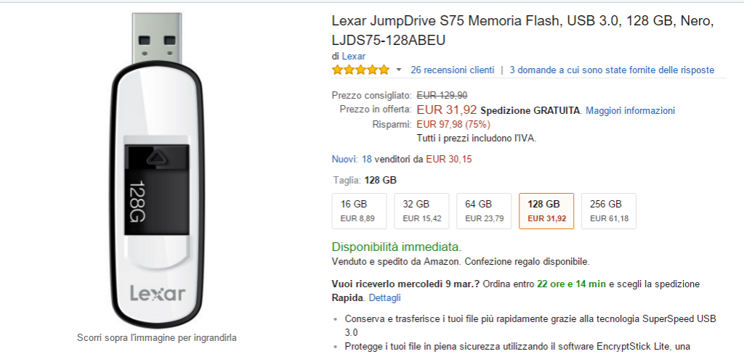Open the 26 recensioni clienti link

point(452,70)
